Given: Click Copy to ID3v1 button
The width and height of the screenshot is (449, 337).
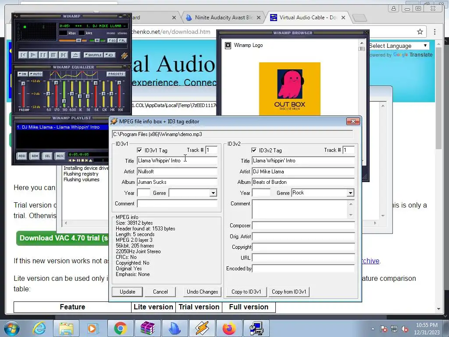Looking at the screenshot, I should pyautogui.click(x=246, y=292).
